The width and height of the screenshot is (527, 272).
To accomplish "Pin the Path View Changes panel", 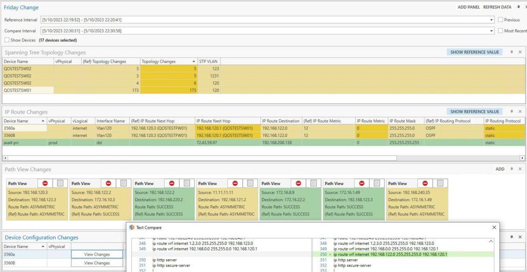I will tap(512, 169).
